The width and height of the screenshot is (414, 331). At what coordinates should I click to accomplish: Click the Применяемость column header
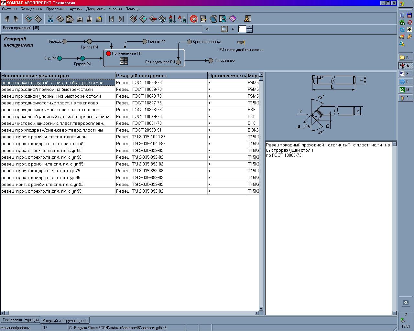coord(227,76)
